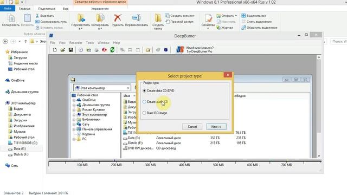Viewport: 347px width, 195px height.
Task: Click the yellow folder explorer icon in DeepBurner's toolbar
Action: click(x=148, y=50)
